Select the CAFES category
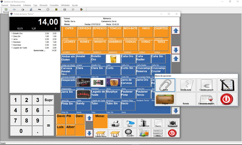Image resolution: width=242 pixels, height=145 pixels. pos(69,32)
